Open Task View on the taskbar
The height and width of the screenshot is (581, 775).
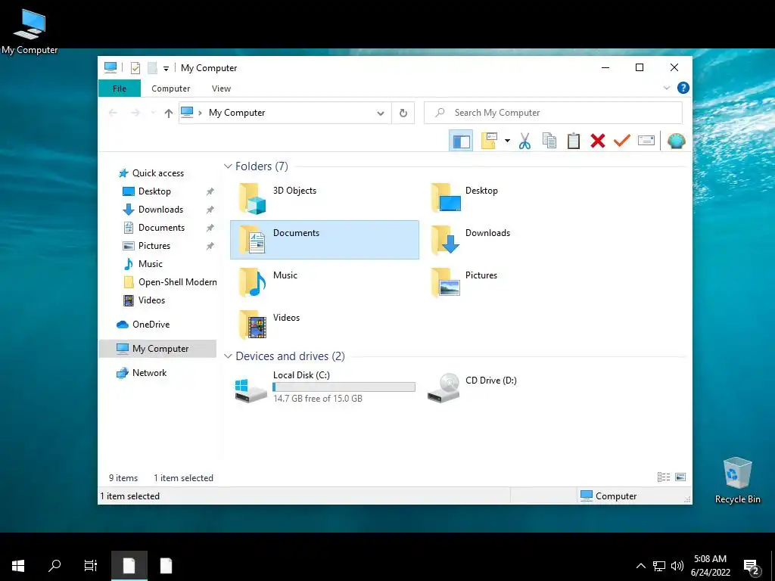(91, 566)
